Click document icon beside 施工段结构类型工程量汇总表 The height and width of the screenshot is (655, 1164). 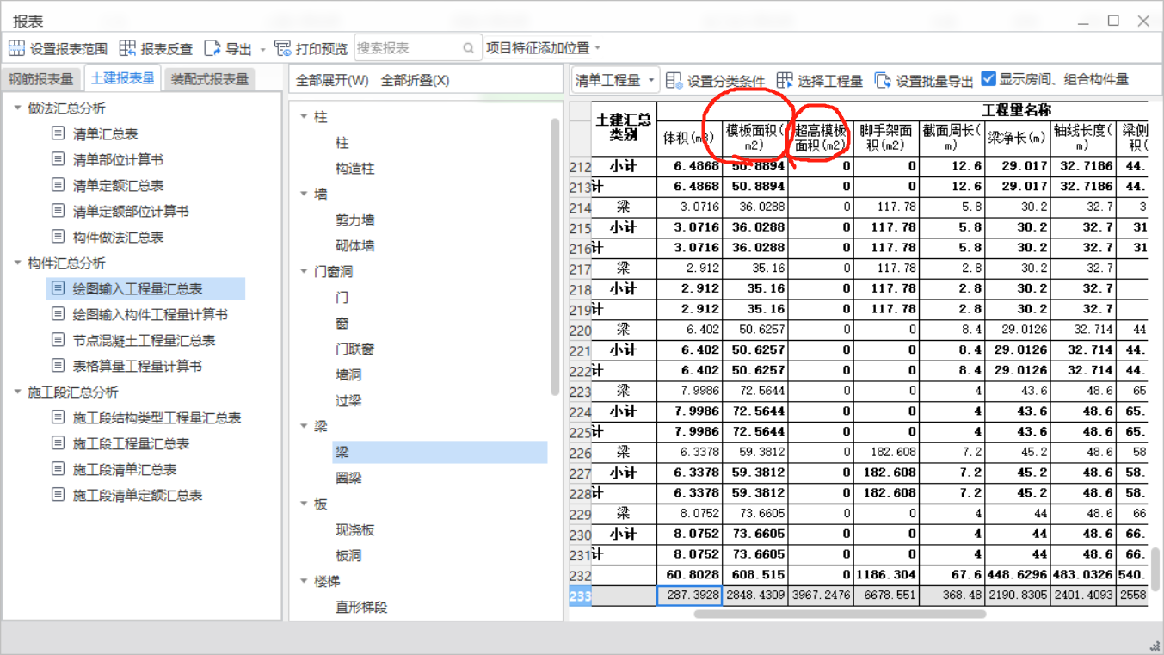pyautogui.click(x=58, y=417)
